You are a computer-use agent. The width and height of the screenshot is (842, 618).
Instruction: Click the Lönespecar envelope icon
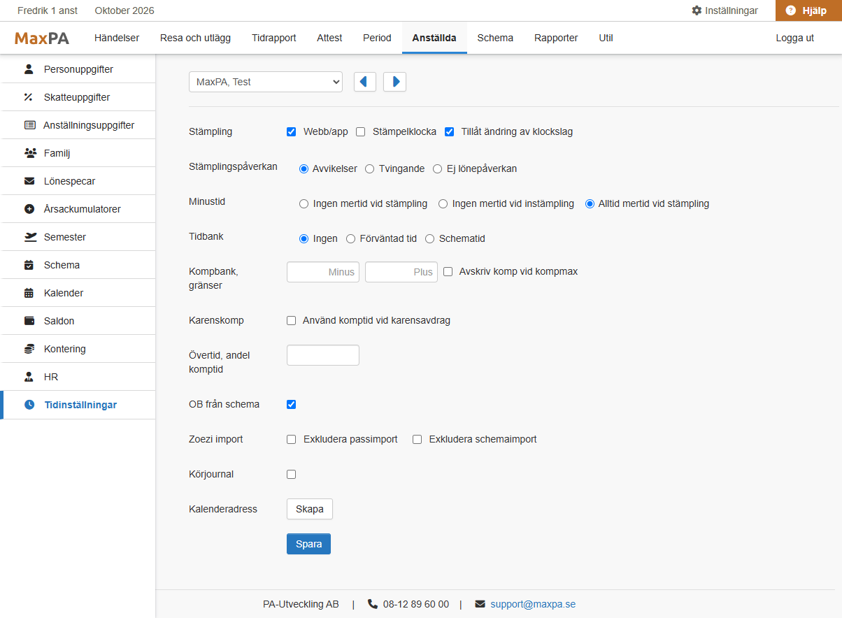[29, 181]
